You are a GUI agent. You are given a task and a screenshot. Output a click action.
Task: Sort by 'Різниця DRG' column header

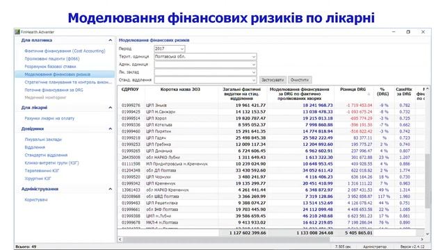[x=353, y=90]
